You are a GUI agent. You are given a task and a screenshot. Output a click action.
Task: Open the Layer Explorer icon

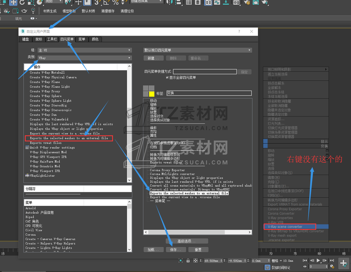(x=198, y=2)
